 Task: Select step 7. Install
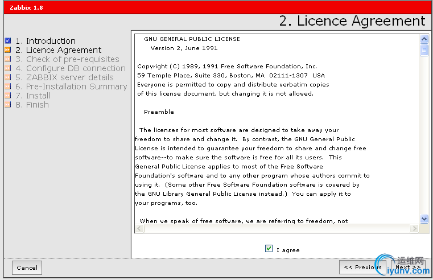(x=32, y=96)
